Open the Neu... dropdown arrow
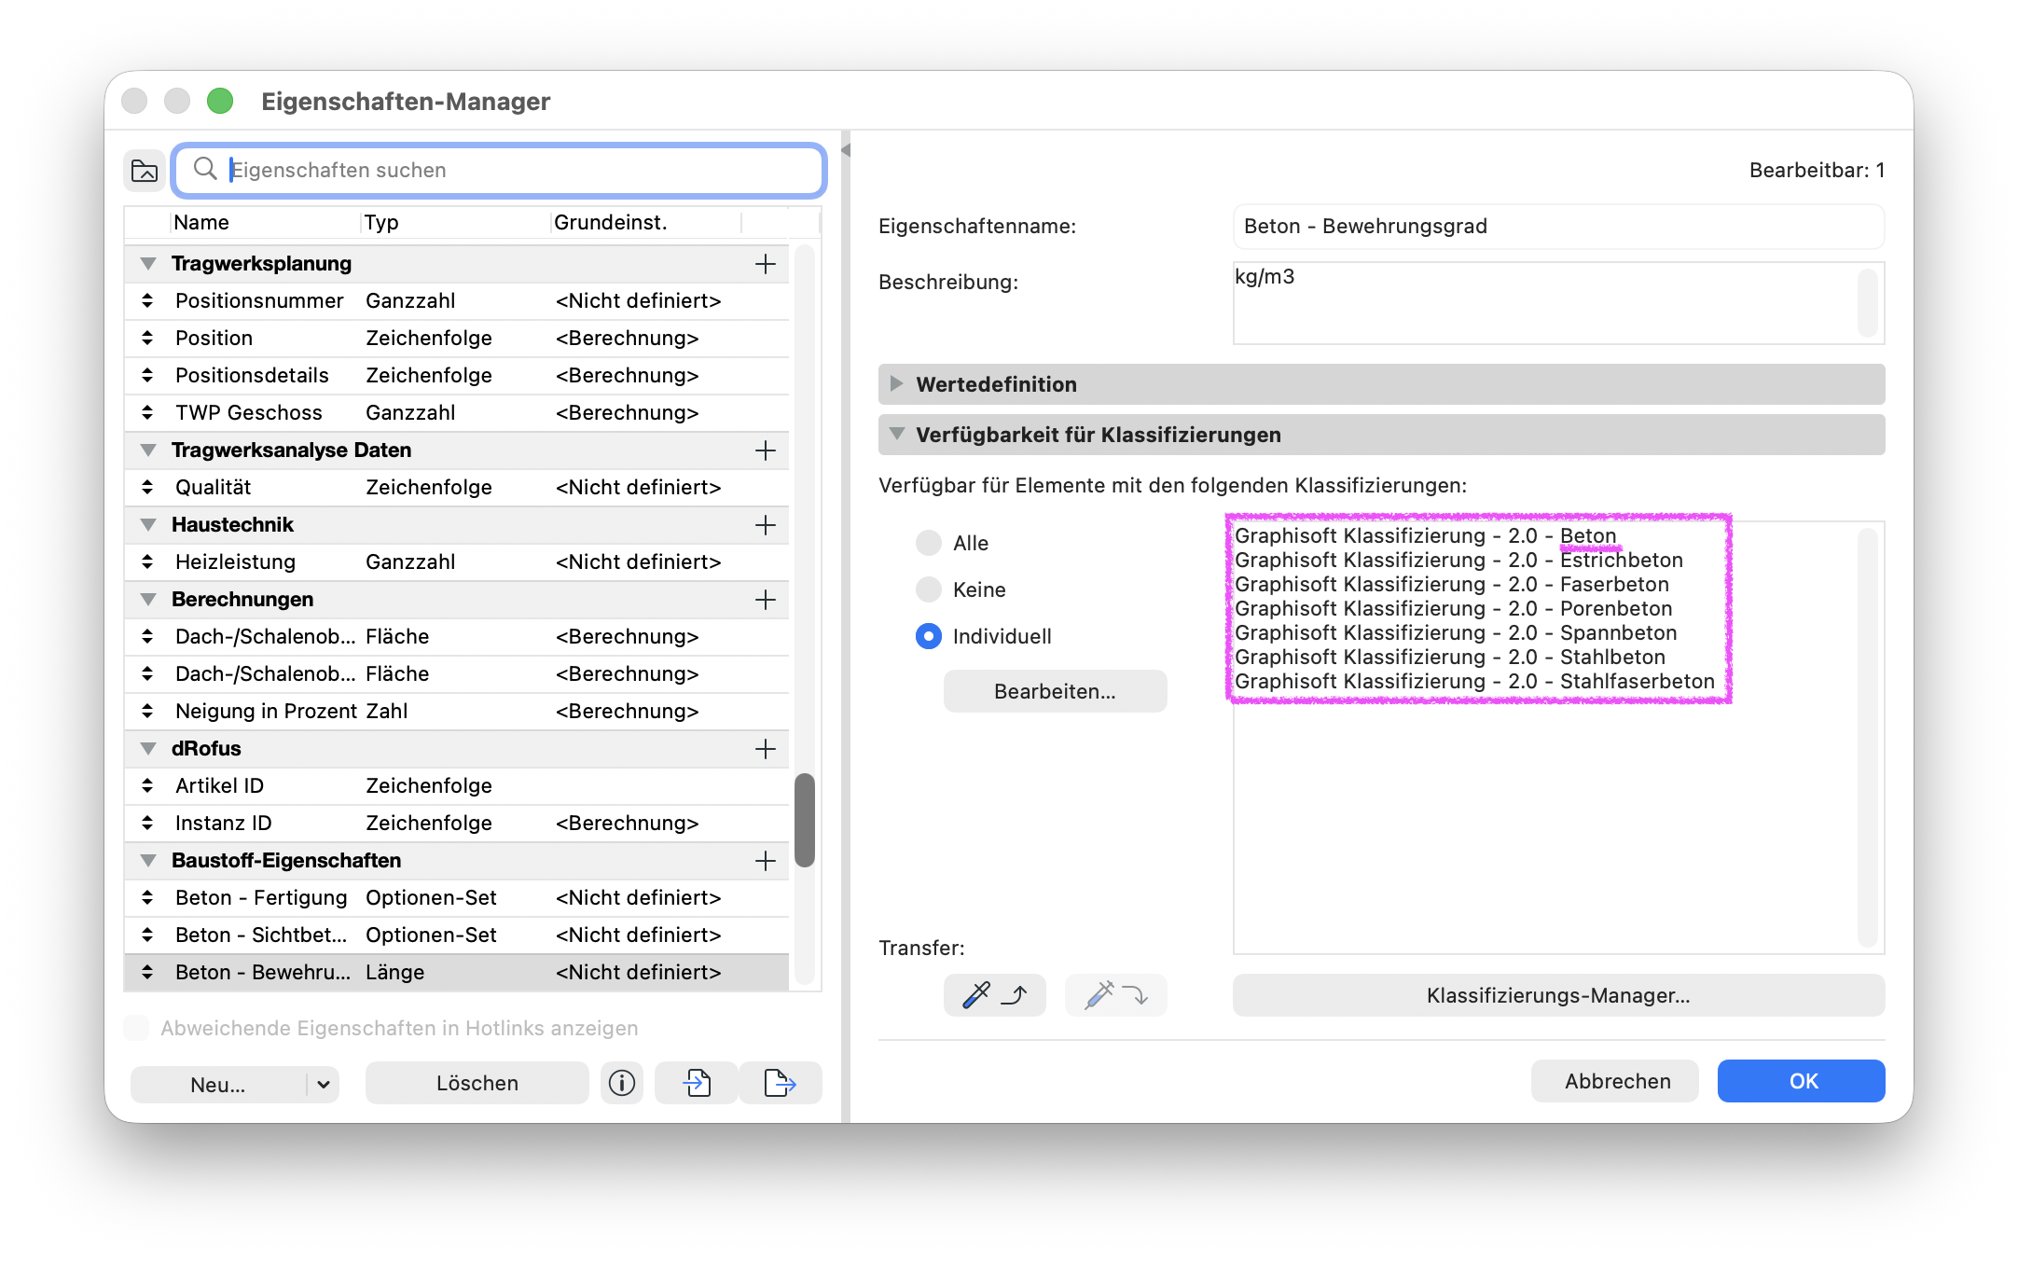 point(324,1085)
